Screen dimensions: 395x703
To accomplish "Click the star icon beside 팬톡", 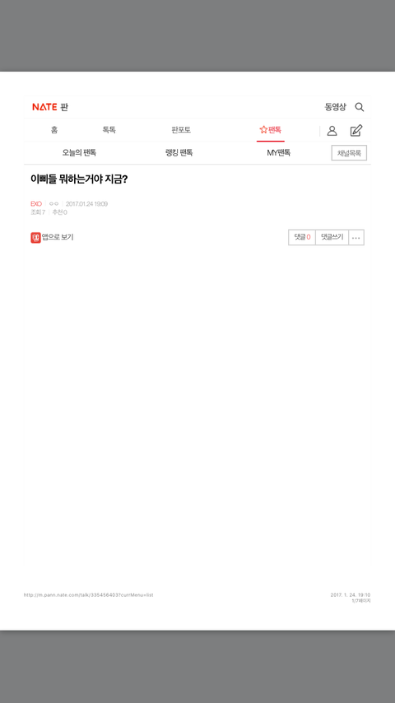I will pyautogui.click(x=263, y=129).
